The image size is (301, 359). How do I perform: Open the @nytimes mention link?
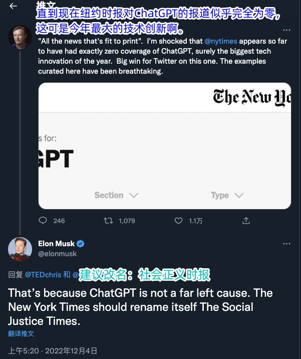(x=221, y=41)
